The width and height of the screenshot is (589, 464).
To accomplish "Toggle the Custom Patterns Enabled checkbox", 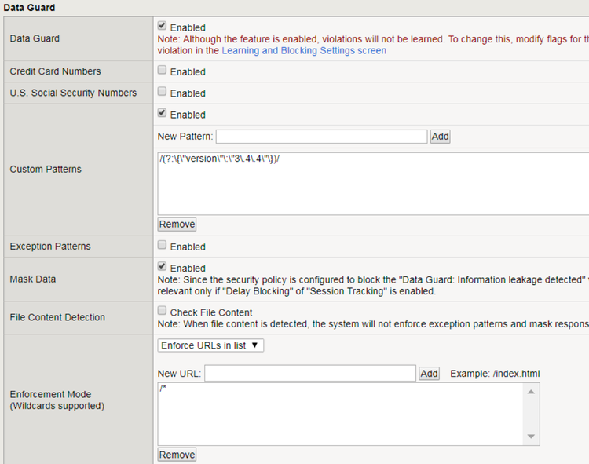I will (162, 114).
